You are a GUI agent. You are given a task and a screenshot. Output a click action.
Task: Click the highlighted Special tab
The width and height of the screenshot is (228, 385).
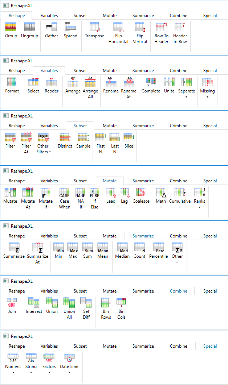(x=210, y=346)
